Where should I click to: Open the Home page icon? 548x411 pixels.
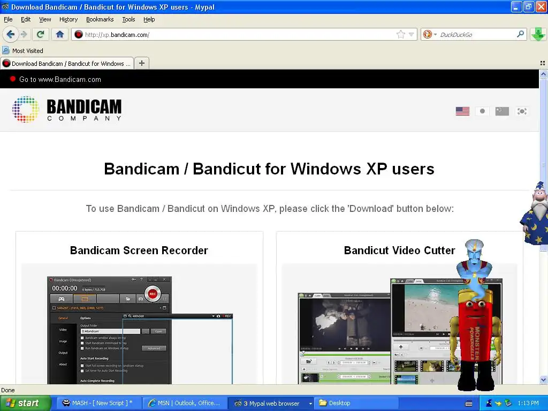click(x=60, y=34)
